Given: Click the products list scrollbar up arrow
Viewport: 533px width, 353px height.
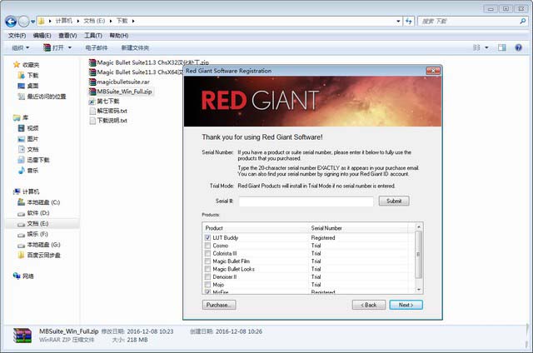Looking at the screenshot, I should [x=419, y=226].
